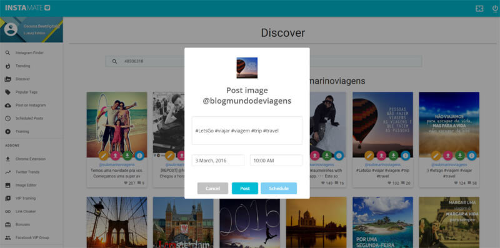Open the Amsterdam museum photo

[183, 222]
